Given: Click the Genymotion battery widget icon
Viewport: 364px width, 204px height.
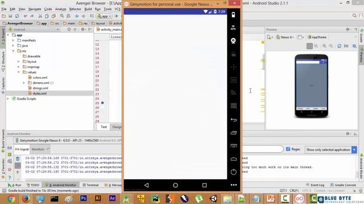Looking at the screenshot, I should coord(233,15).
